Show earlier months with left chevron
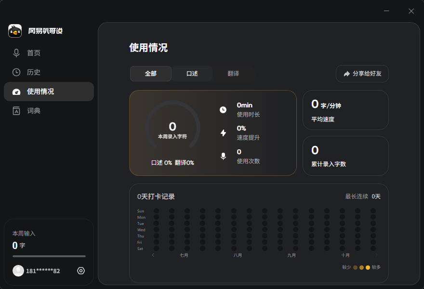 click(153, 255)
